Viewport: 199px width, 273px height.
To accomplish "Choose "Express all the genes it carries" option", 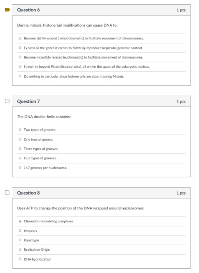I will (x=20, y=48).
